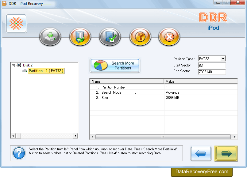Screen dimensions: 247x177
Task: Click the DDR iPod Recovery title bar icon
Action: tap(4, 3)
